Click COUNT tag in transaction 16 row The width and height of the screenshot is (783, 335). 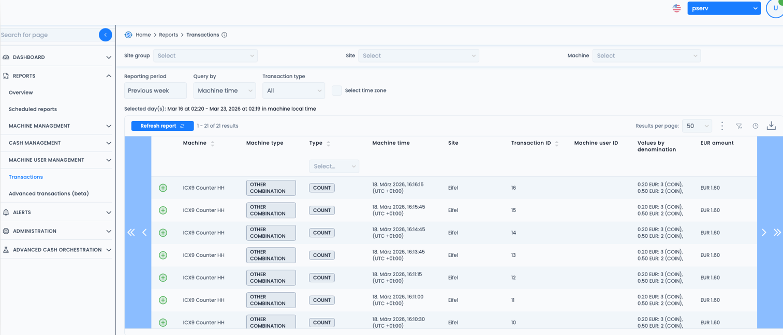(322, 188)
